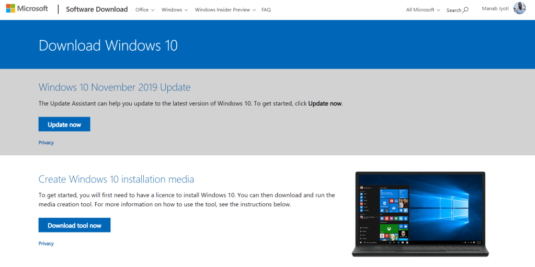Viewport: 535px width, 267px height.
Task: Click the Edge tile in laptop's Start menu
Action: click(385, 202)
